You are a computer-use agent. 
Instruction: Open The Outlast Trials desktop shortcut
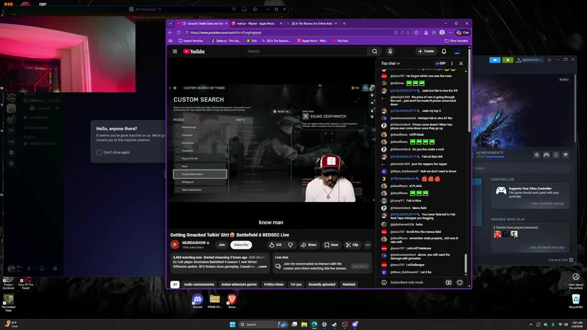pos(8,303)
